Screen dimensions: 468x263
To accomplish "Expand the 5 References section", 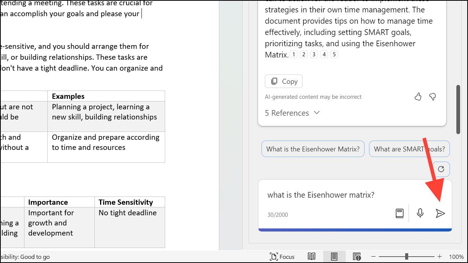I will (292, 113).
